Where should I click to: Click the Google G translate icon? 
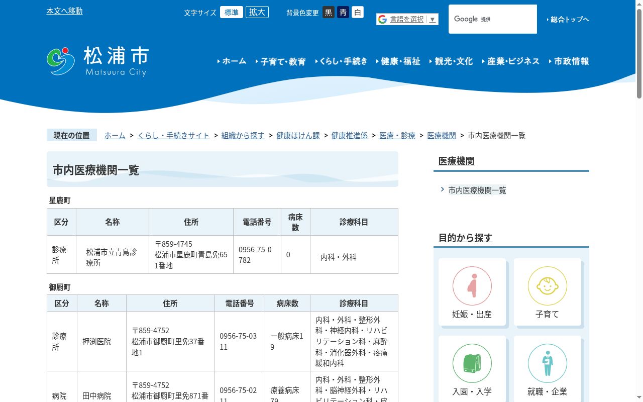(382, 19)
